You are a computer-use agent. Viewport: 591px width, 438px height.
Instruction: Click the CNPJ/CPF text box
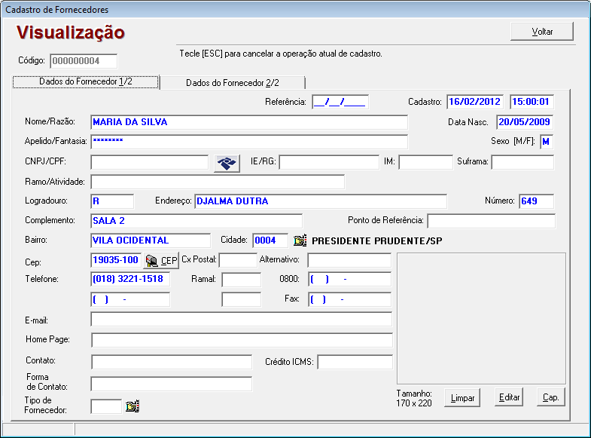pos(149,162)
